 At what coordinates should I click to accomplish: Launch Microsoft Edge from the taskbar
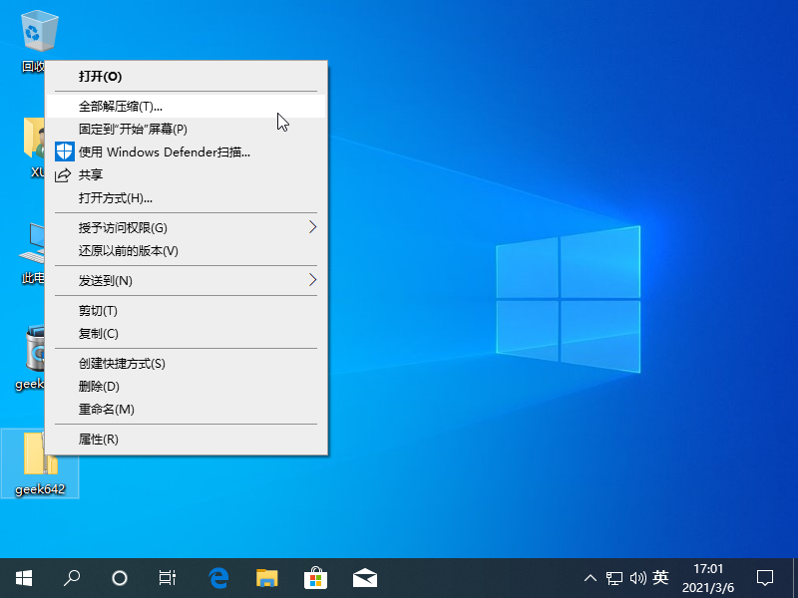218,577
